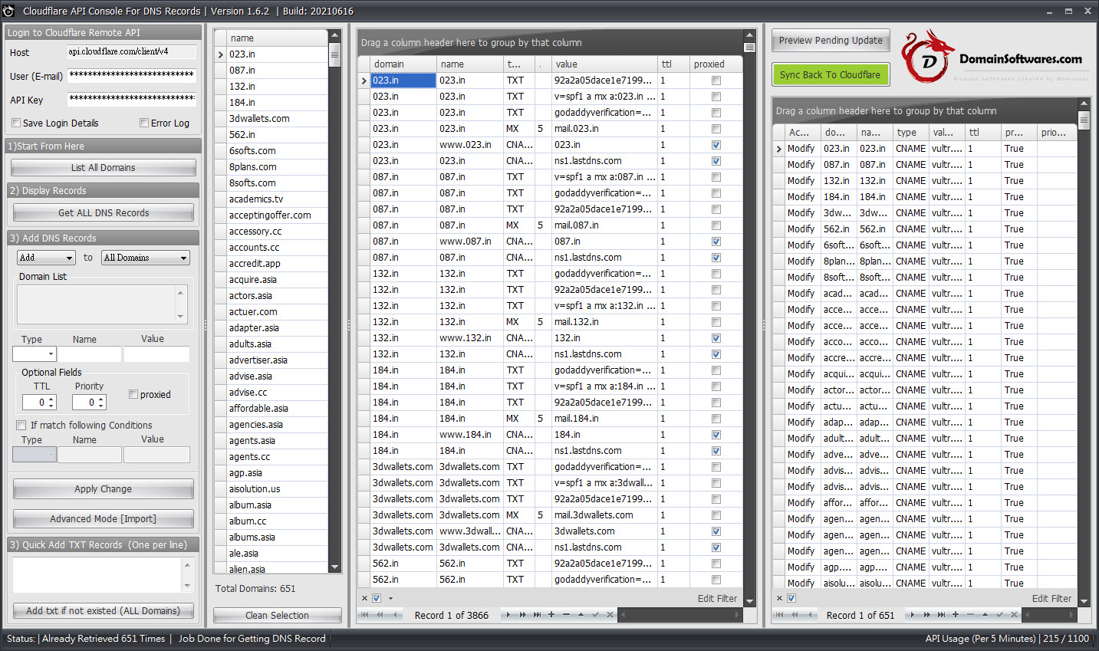Go to first record in DNS records navigator
The height and width of the screenshot is (651, 1099).
point(364,615)
